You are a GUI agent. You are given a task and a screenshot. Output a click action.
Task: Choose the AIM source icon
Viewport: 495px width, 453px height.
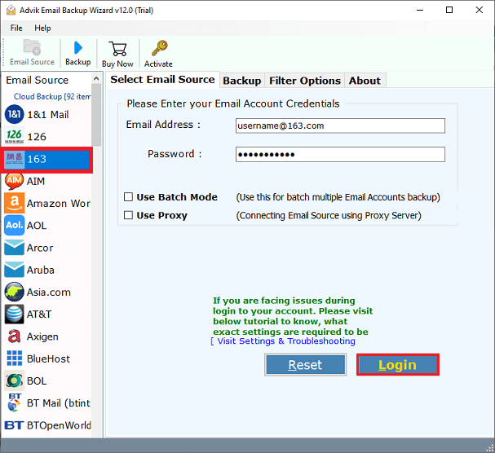(x=14, y=181)
